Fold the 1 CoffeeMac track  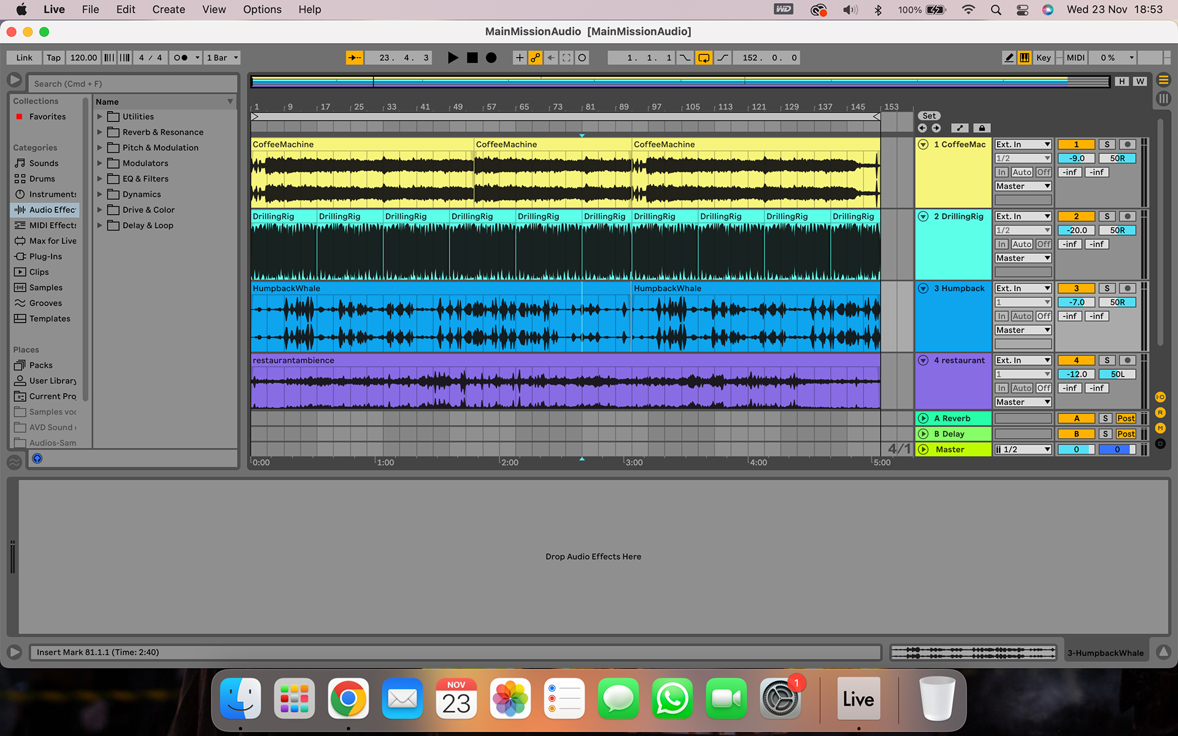[923, 145]
